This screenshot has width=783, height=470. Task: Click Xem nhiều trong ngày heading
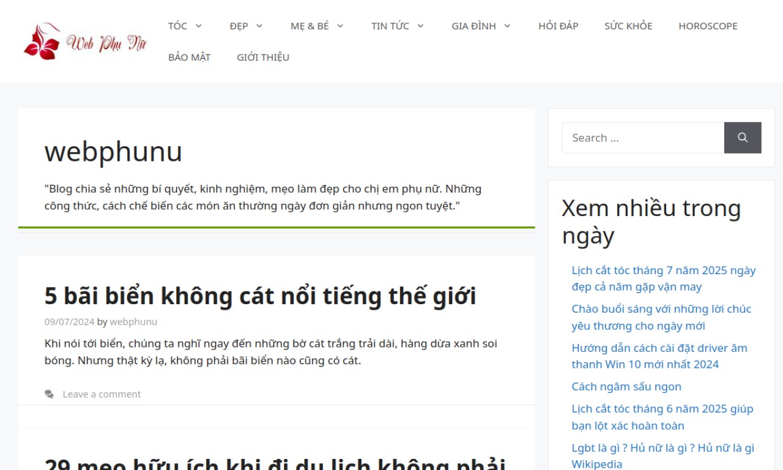tap(651, 222)
